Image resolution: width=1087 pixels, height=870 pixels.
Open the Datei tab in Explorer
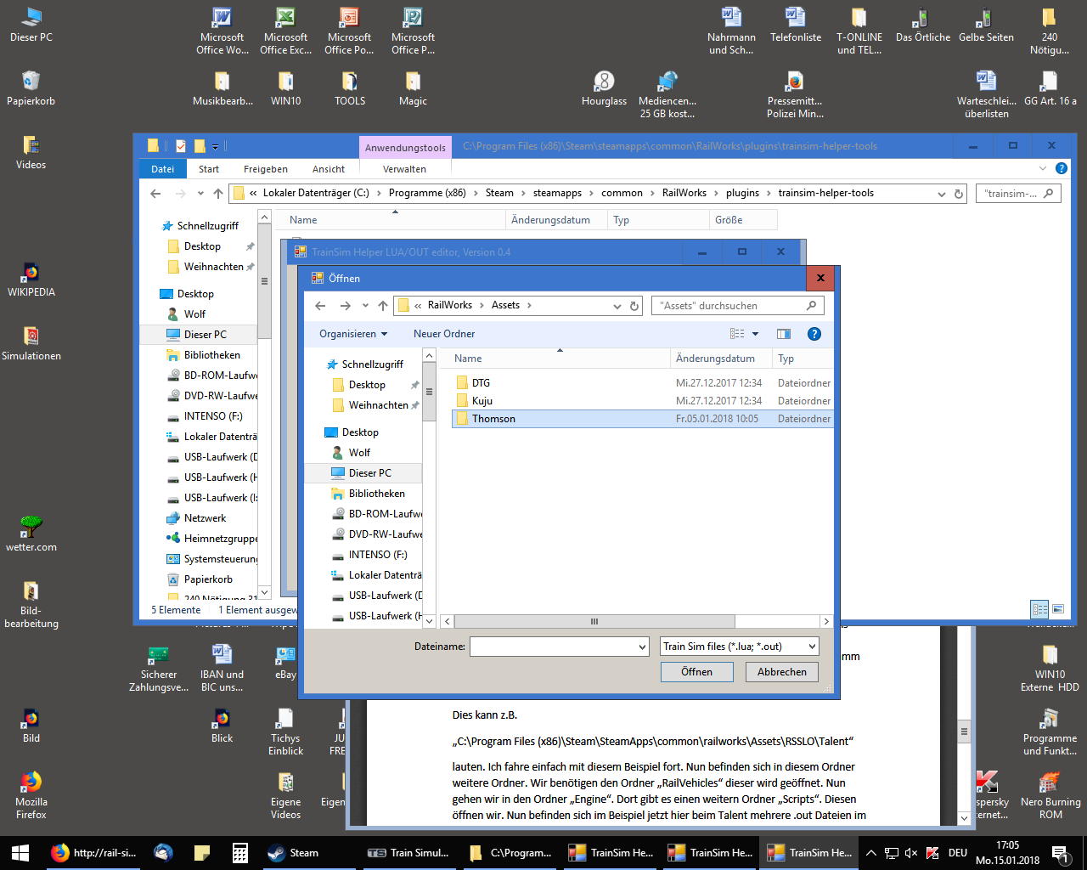162,169
